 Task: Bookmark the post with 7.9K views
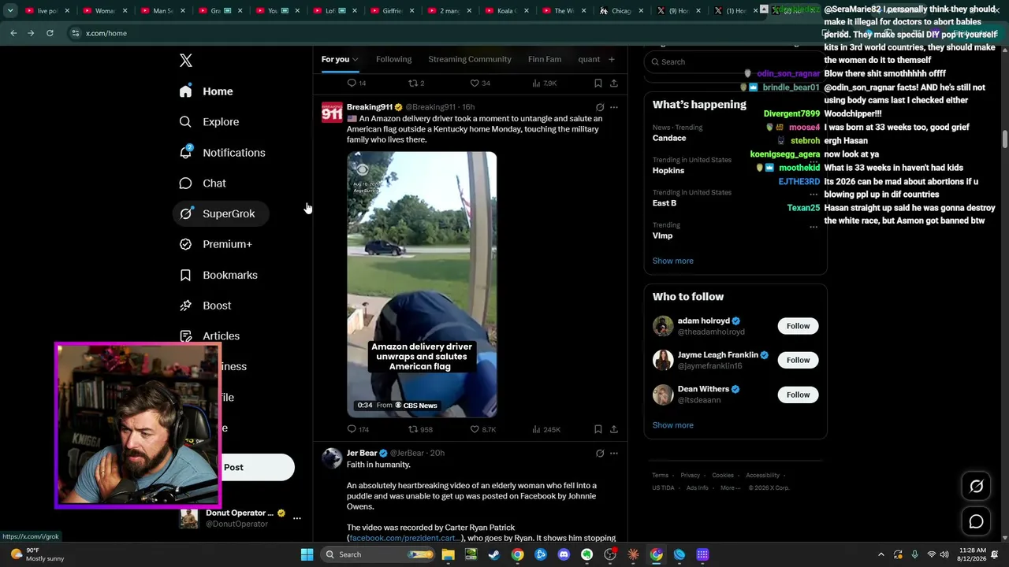point(598,83)
